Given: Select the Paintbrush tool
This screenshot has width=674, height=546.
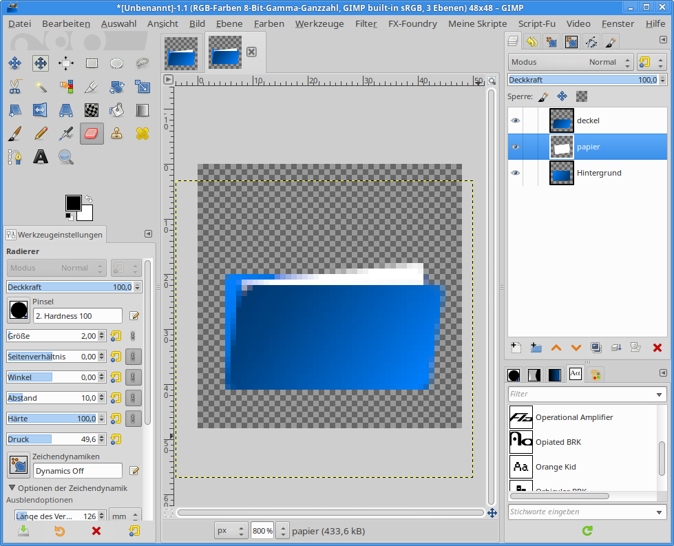Looking at the screenshot, I should click(x=14, y=133).
